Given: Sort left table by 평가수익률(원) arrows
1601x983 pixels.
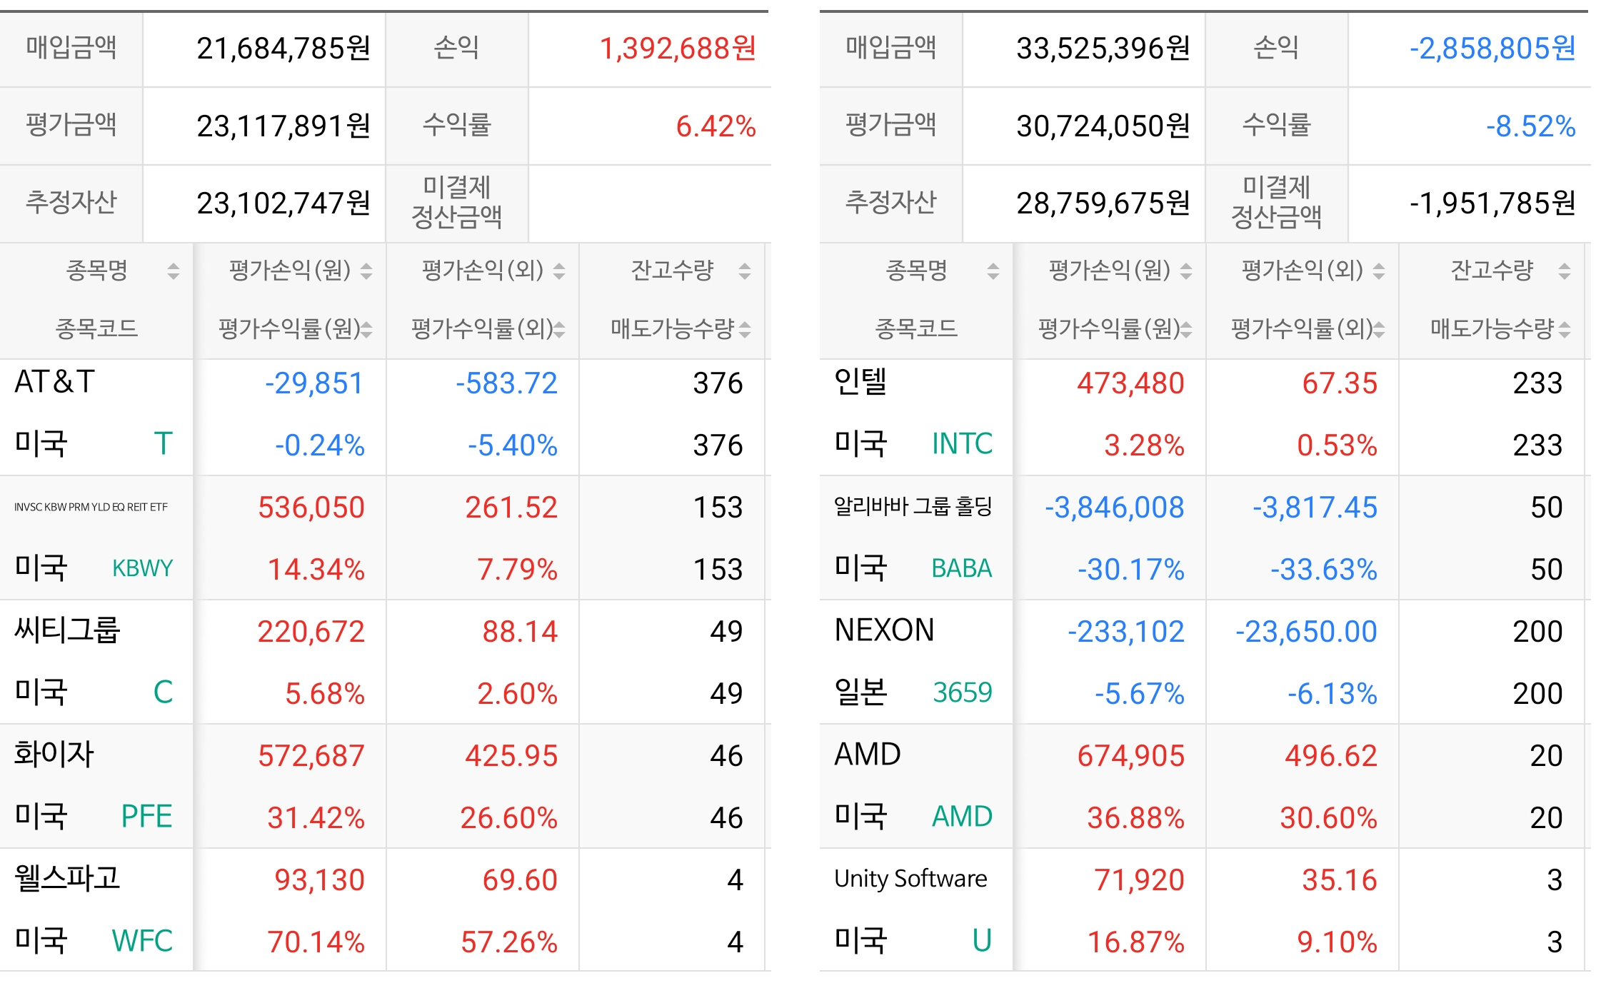Looking at the screenshot, I should tap(366, 329).
